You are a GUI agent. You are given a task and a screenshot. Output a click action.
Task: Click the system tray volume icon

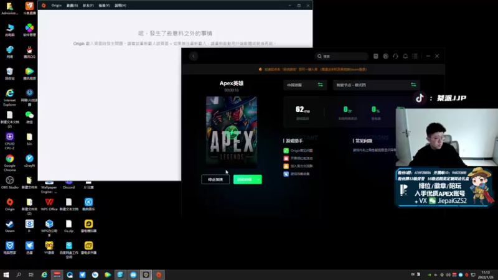click(448, 275)
